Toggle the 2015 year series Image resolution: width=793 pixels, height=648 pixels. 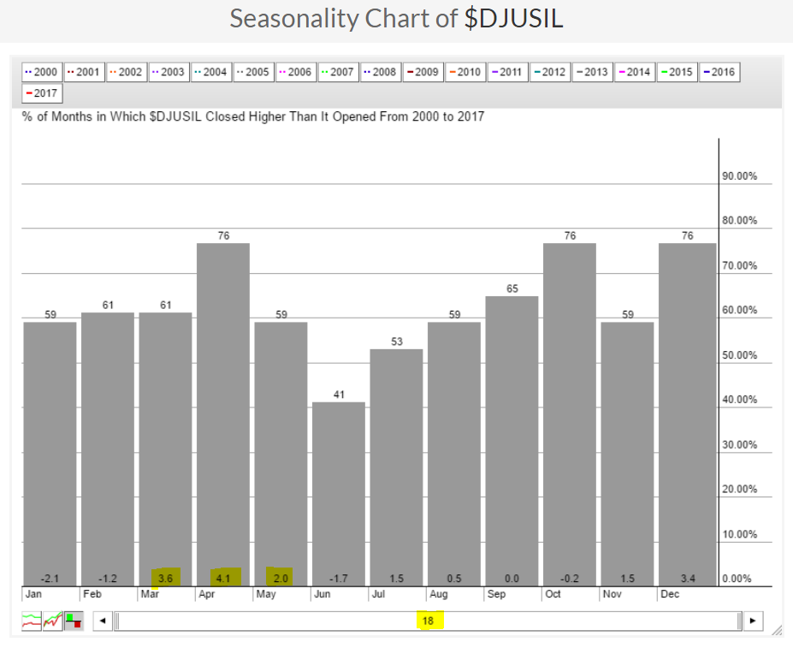pyautogui.click(x=675, y=72)
